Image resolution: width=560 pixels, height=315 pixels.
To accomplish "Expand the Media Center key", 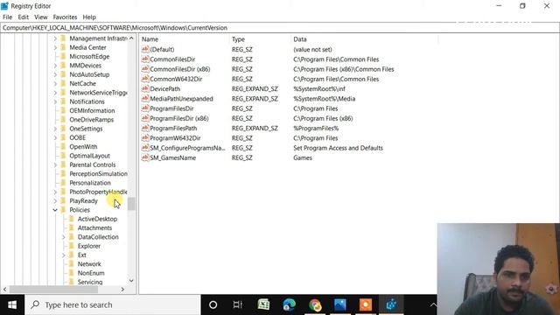I will 55,47.
